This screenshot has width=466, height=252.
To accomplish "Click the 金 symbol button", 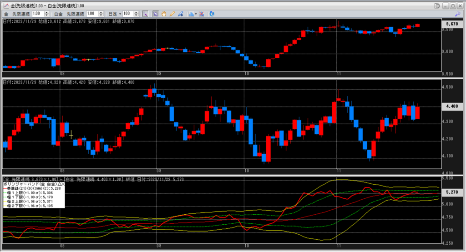I will point(5,14).
